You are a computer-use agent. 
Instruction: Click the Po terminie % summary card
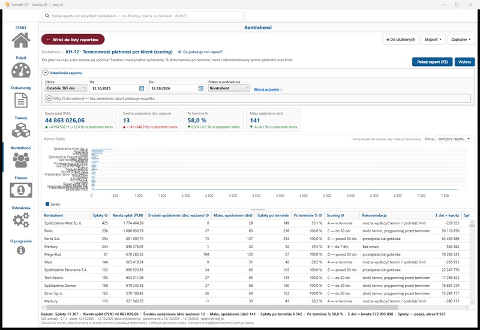tap(214, 120)
